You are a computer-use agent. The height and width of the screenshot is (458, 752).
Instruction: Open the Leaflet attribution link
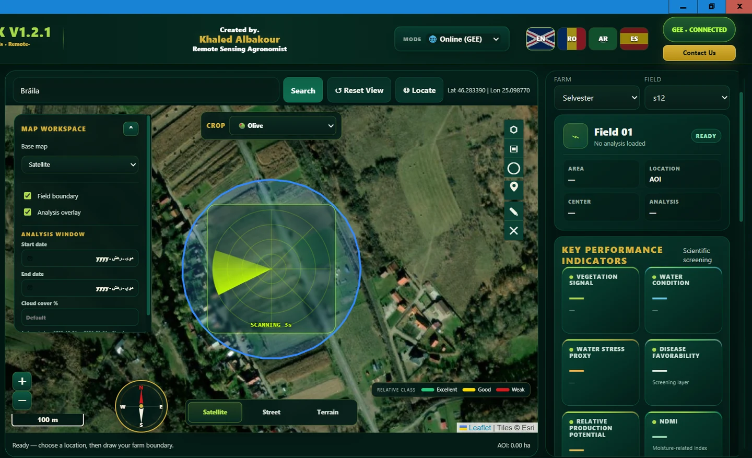click(475, 428)
